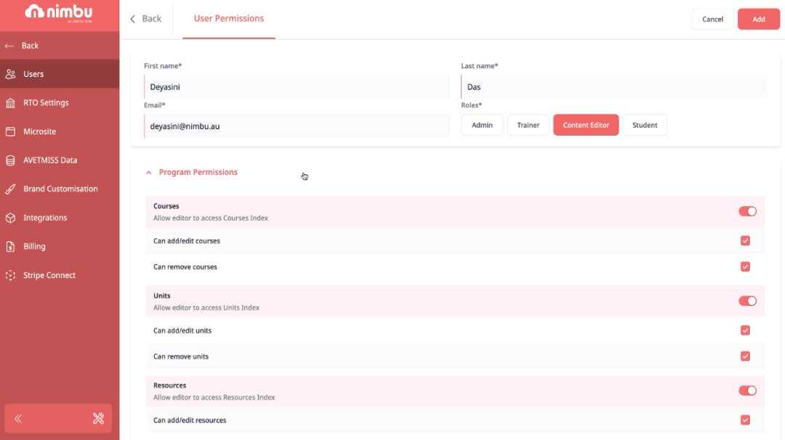Select the Admin role option

click(482, 124)
